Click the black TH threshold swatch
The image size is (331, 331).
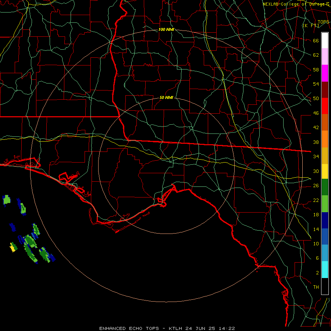(325, 286)
